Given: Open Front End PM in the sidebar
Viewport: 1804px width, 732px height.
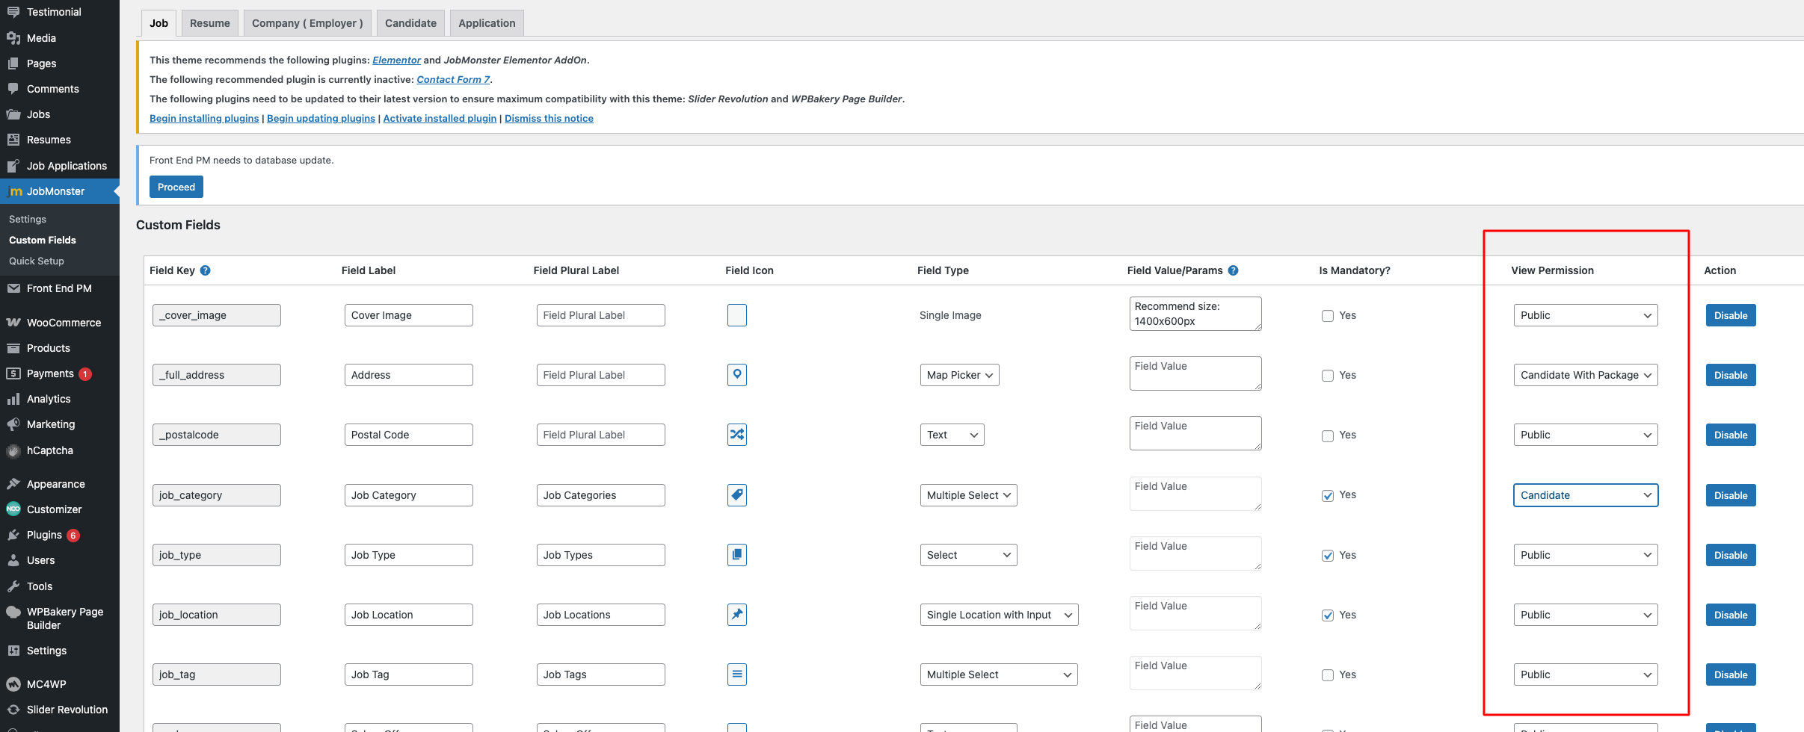Looking at the screenshot, I should [x=60, y=288].
